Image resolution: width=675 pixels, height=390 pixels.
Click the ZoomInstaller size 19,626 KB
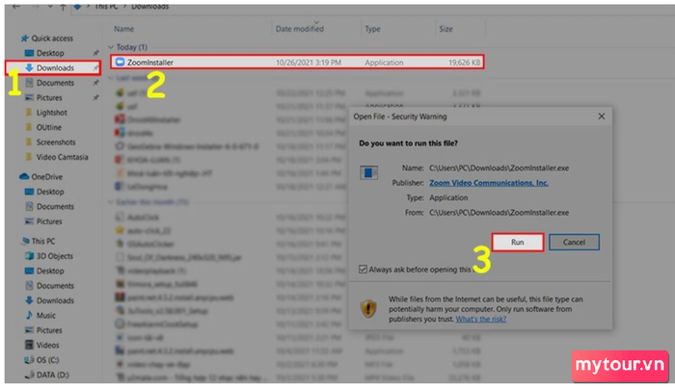465,63
